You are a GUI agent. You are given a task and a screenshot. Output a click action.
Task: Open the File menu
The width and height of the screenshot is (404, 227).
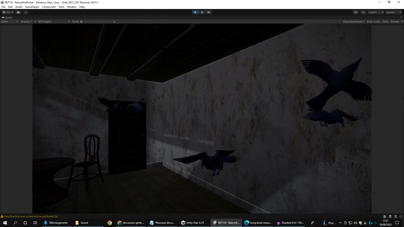(3, 7)
